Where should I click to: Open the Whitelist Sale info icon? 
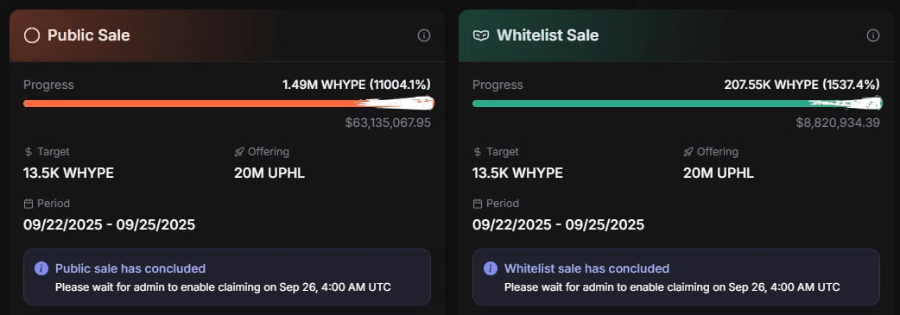point(872,35)
